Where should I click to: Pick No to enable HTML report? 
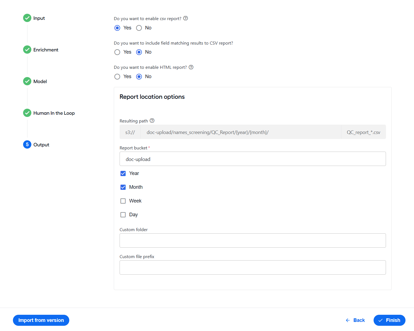pos(139,77)
